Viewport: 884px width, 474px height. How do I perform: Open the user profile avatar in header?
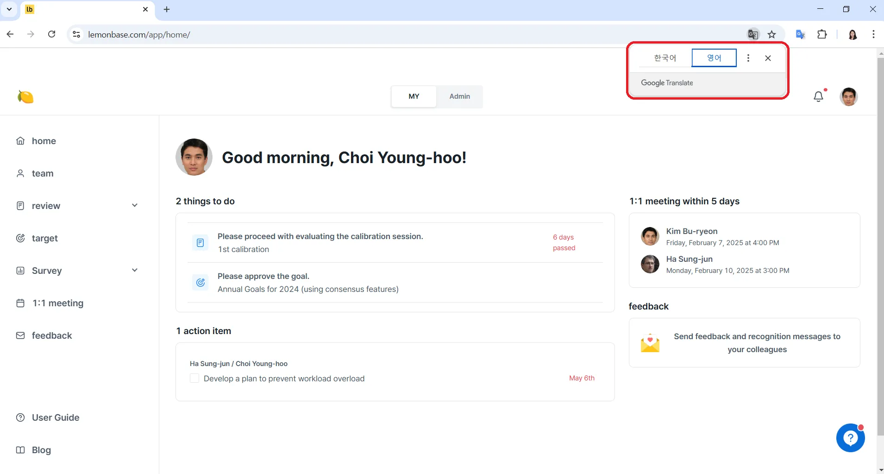pyautogui.click(x=848, y=96)
